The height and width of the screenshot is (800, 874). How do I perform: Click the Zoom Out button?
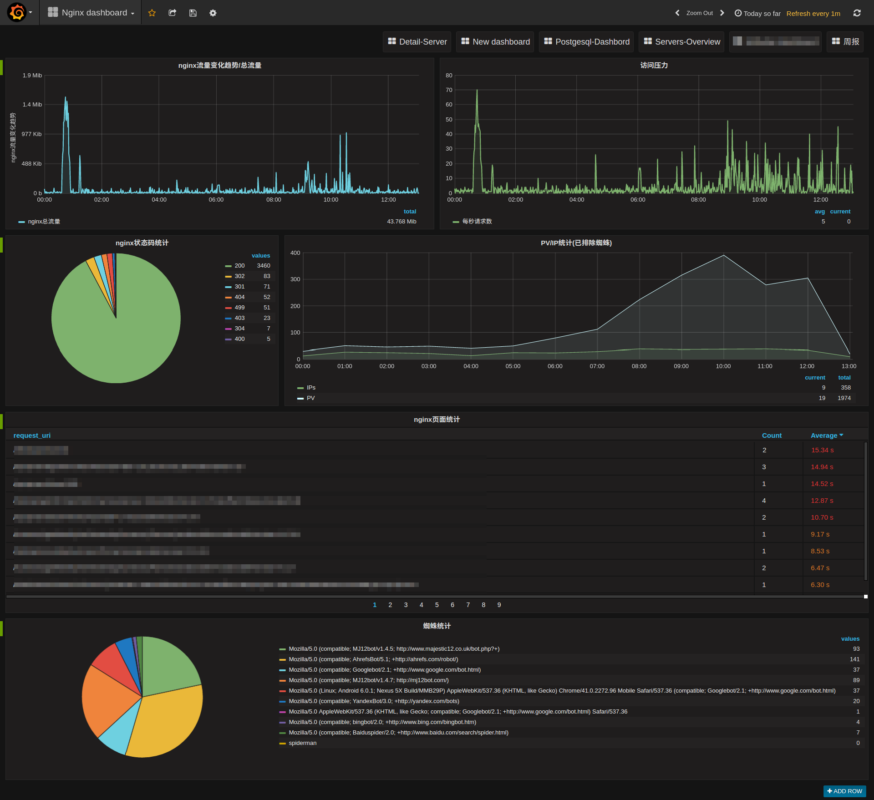[x=699, y=13]
